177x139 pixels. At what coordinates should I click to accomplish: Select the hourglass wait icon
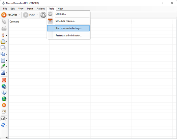[3, 35]
